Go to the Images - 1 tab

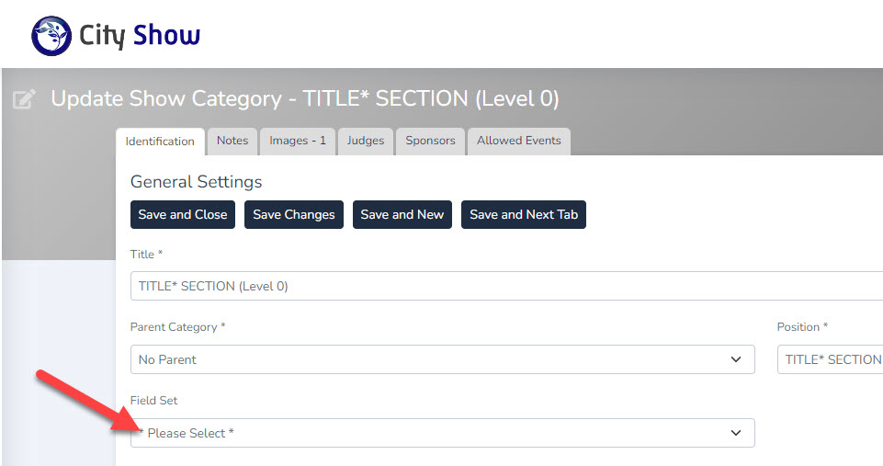[x=298, y=141]
